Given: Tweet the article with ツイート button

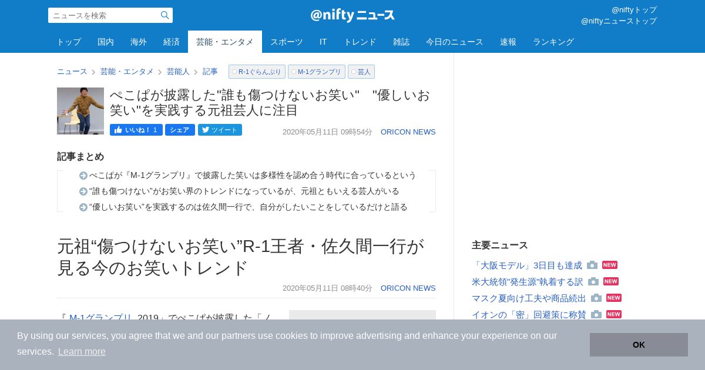Looking at the screenshot, I should coord(220,130).
